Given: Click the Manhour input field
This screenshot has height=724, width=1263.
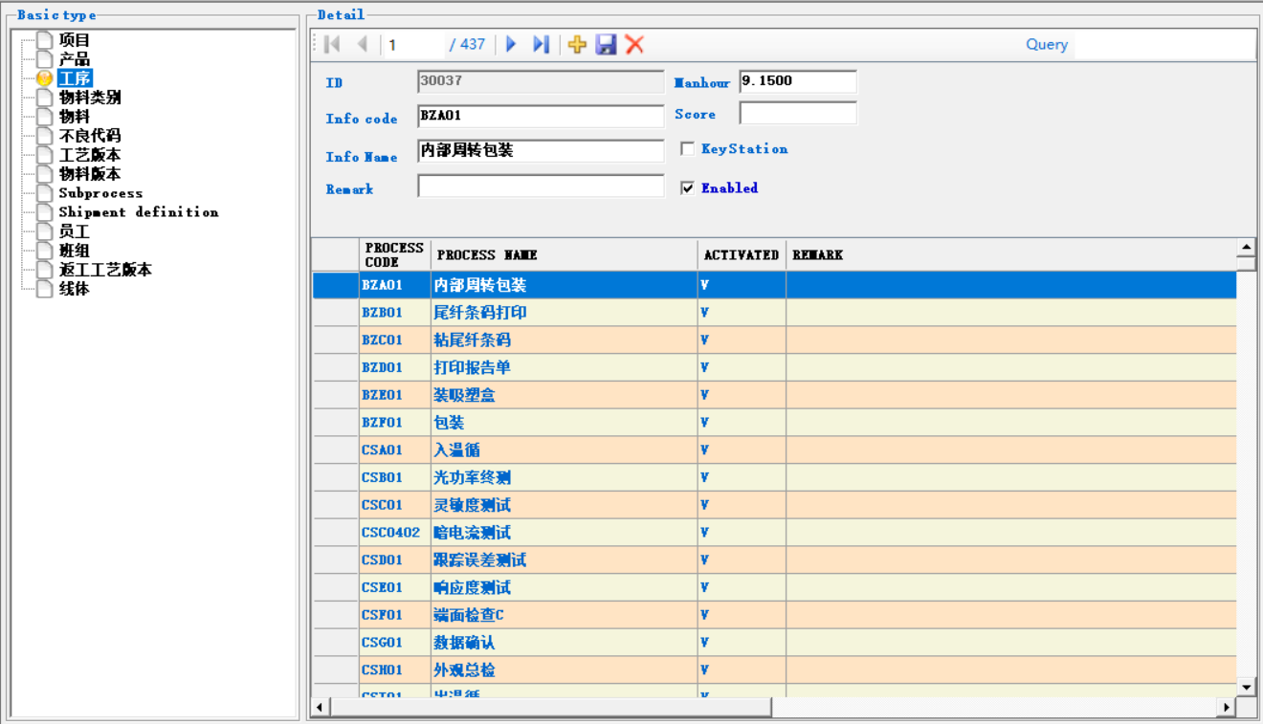Looking at the screenshot, I should coord(797,82).
